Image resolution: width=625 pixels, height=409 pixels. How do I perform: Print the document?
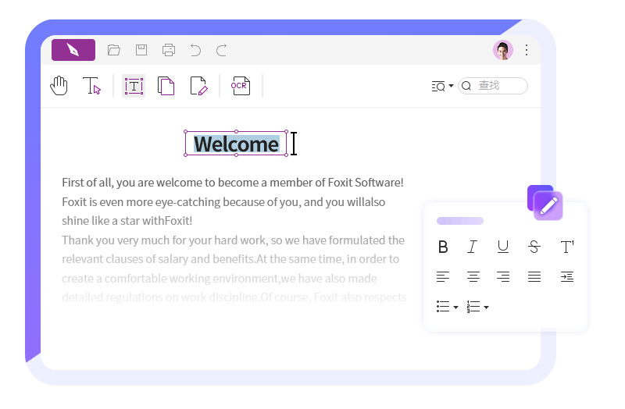coord(169,50)
